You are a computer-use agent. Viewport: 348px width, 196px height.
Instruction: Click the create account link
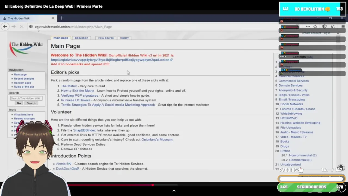[x=312, y=33]
